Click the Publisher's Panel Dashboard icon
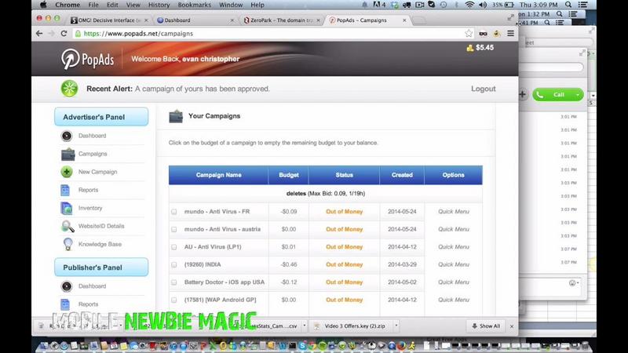This screenshot has height=353, width=628. [67, 286]
